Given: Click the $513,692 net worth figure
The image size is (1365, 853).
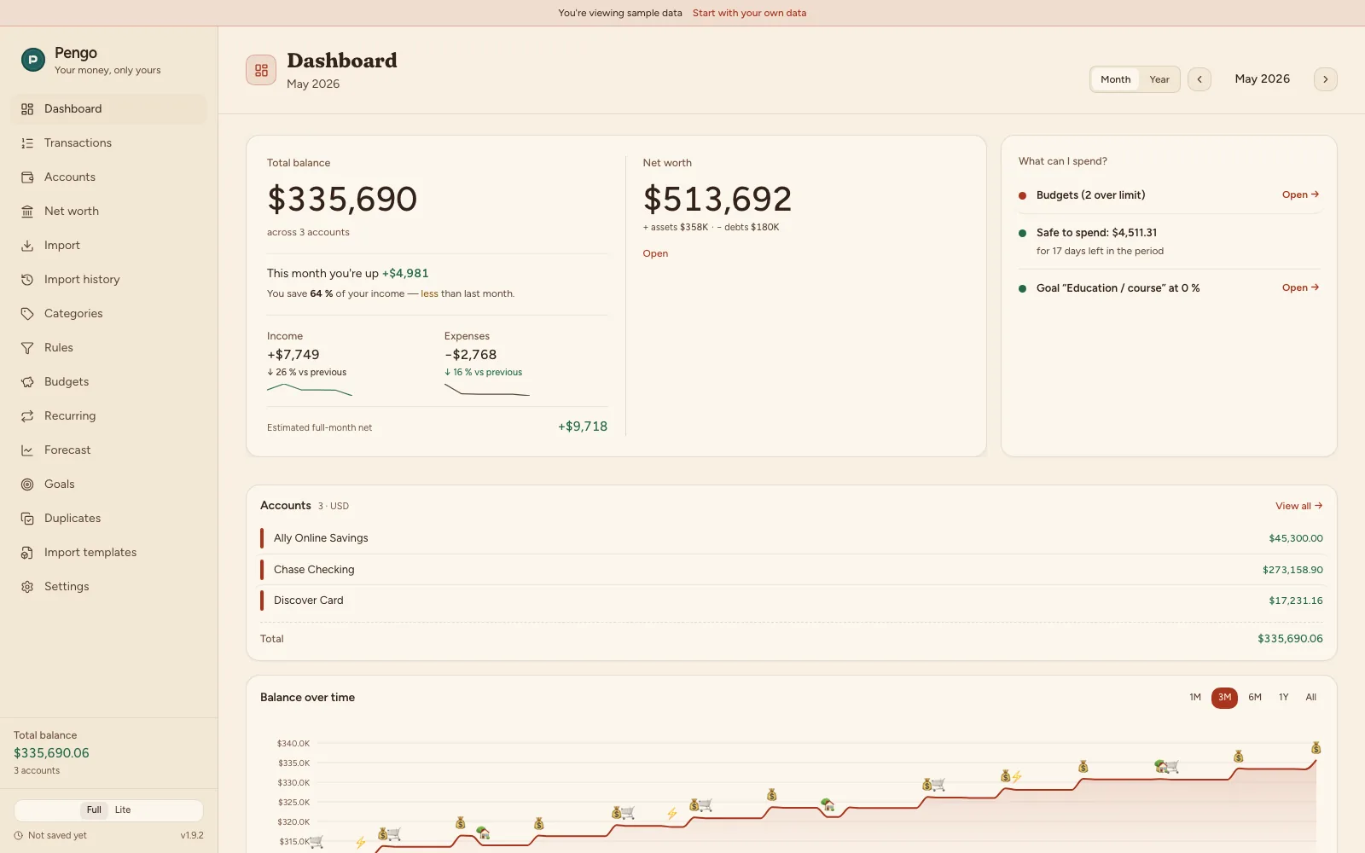Looking at the screenshot, I should [717, 200].
